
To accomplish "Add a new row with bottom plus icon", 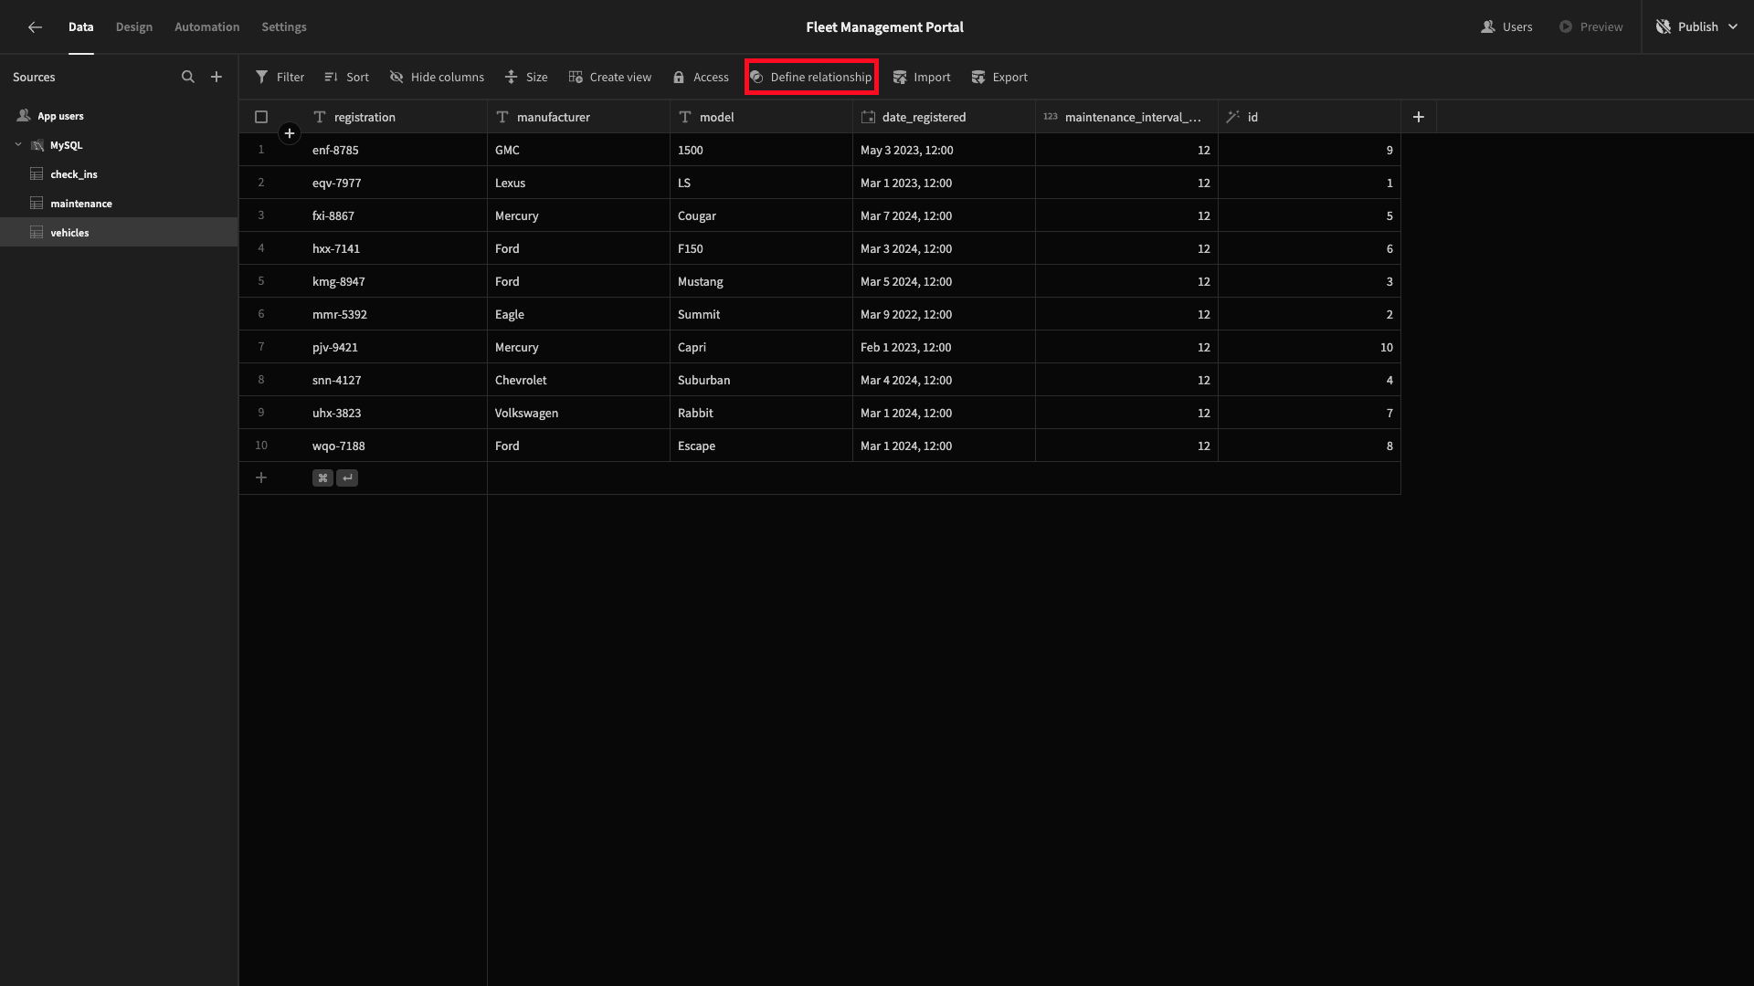I will [x=261, y=477].
